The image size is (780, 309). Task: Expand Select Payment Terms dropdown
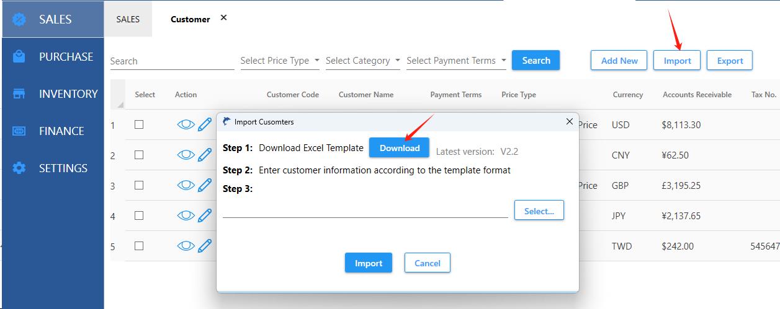click(x=456, y=61)
